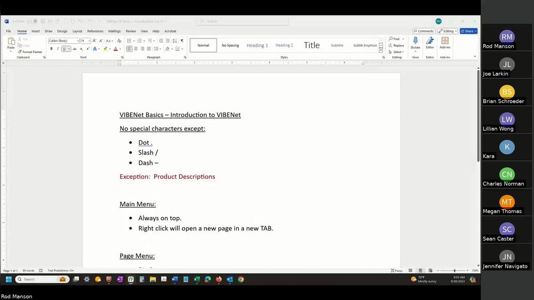Open the font size dropdown
The height and width of the screenshot is (300, 534).
[x=89, y=41]
